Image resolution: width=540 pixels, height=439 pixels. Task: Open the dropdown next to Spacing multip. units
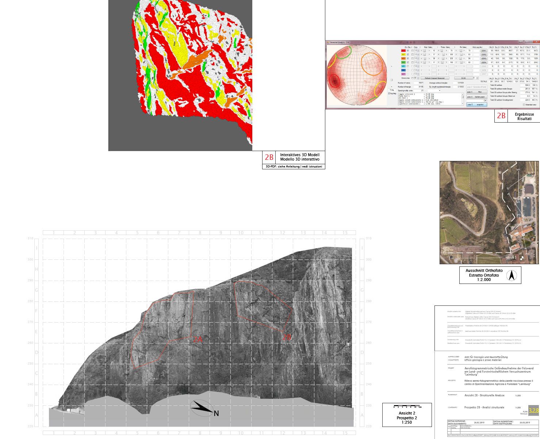click(x=440, y=91)
